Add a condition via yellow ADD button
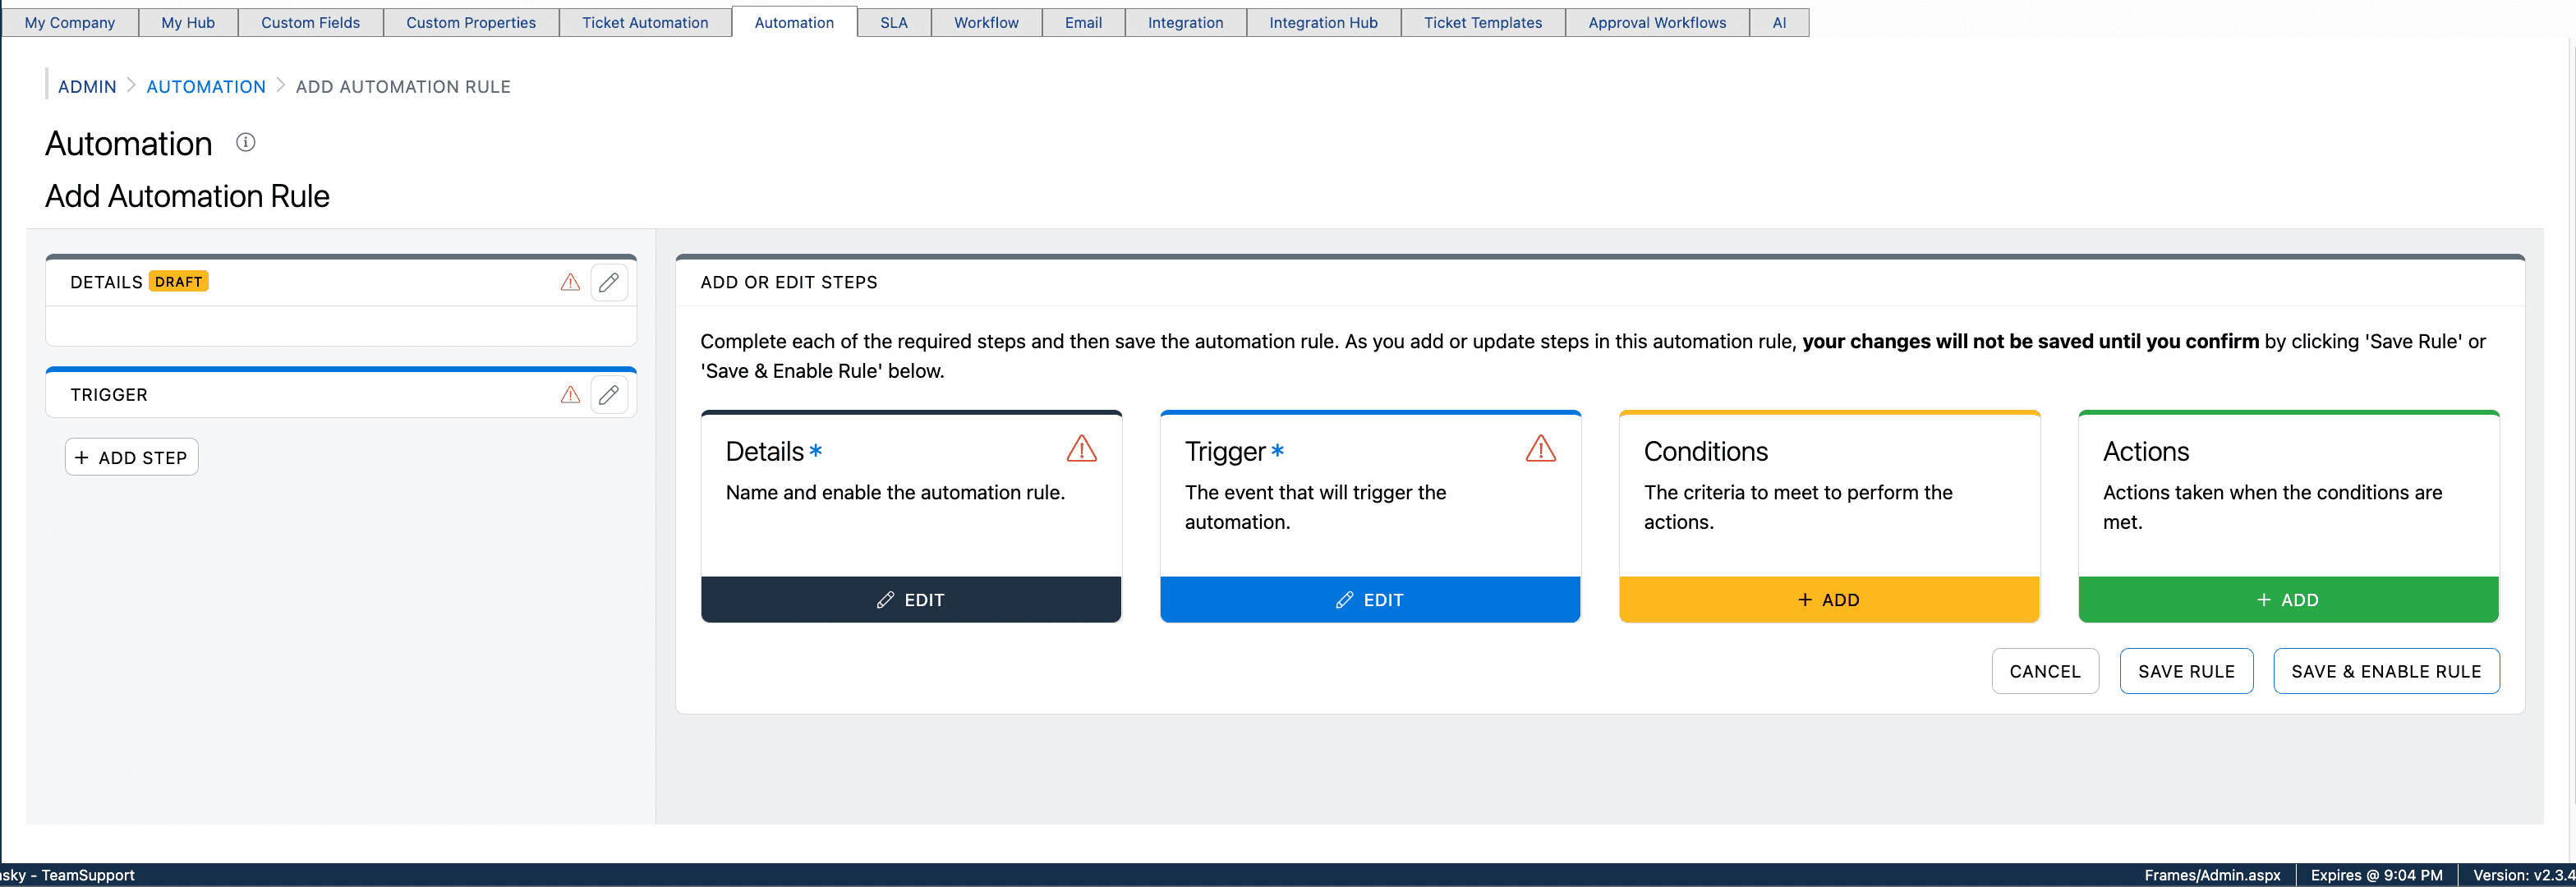This screenshot has width=2576, height=887. click(x=1829, y=599)
